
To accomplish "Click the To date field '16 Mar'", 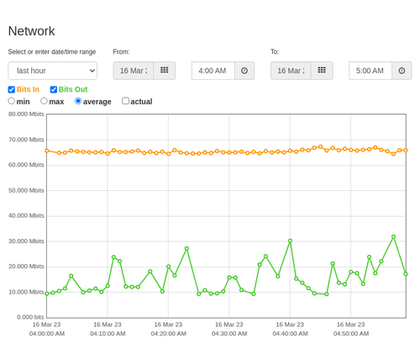I will click(291, 71).
